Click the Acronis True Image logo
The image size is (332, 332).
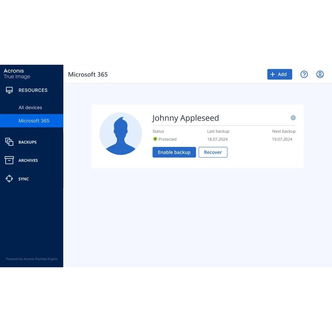17,74
